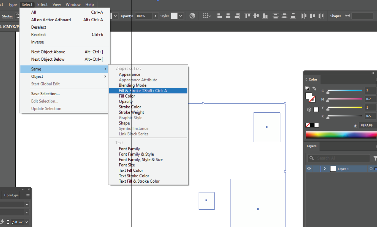Image resolution: width=377 pixels, height=227 pixels.
Task: Click Default Fill and Stroke icon
Action: [x=307, y=88]
